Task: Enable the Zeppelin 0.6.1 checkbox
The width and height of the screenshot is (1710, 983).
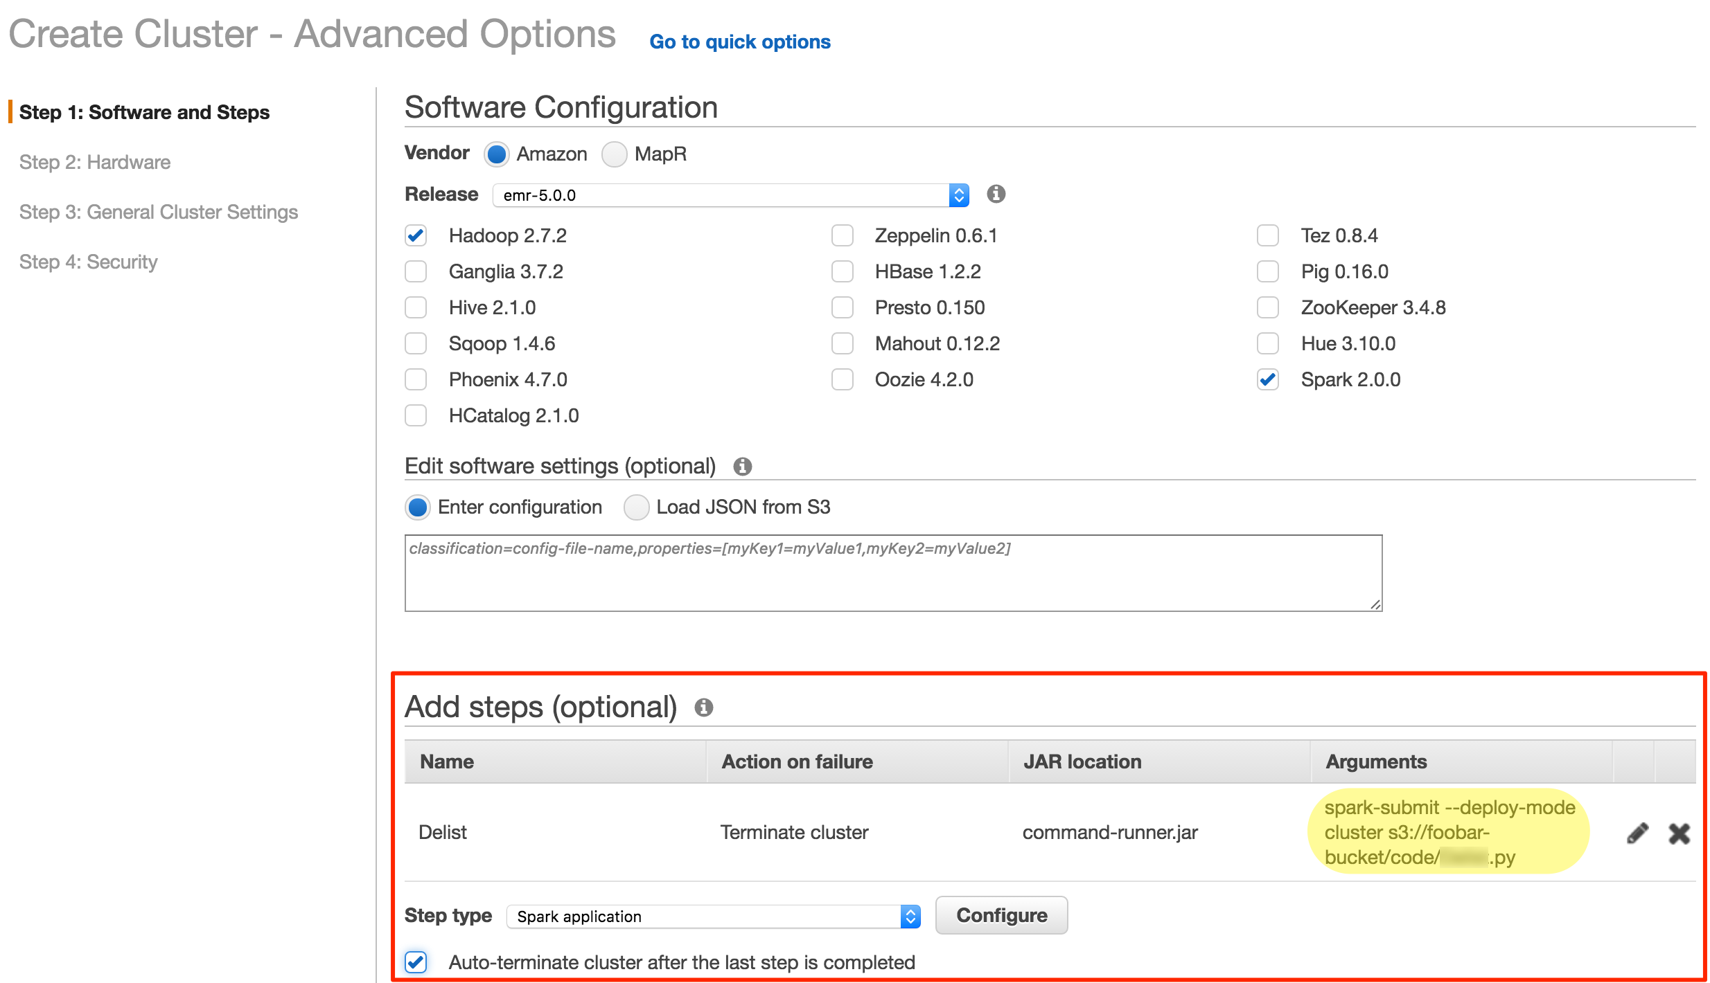Action: [x=842, y=235]
